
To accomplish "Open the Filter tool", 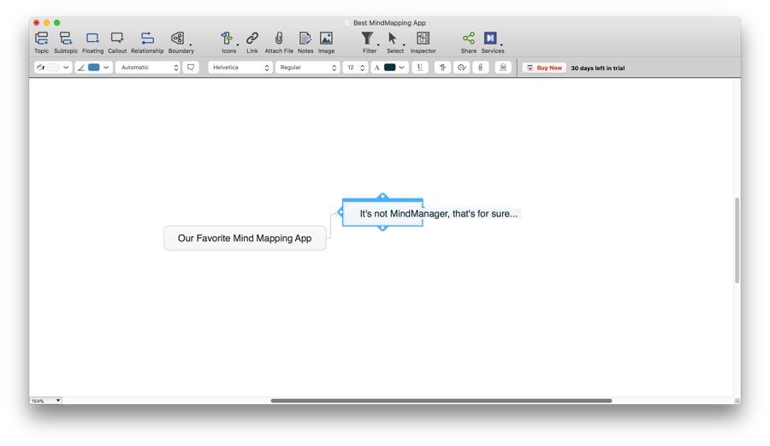I will pyautogui.click(x=369, y=42).
